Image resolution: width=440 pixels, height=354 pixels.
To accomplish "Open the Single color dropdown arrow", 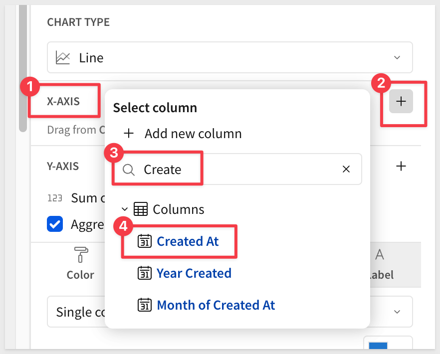I will coord(397,312).
